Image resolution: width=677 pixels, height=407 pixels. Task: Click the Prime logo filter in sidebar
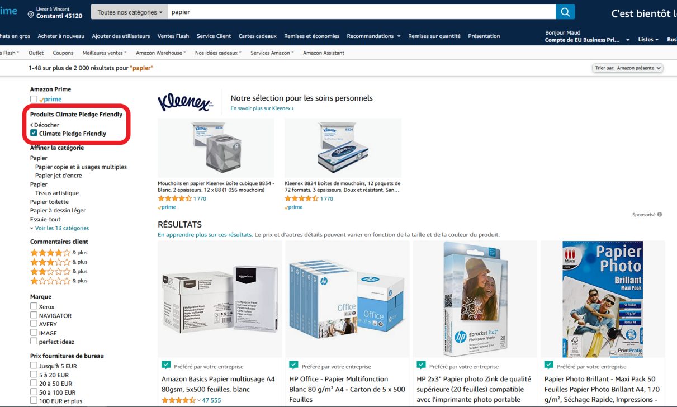[x=50, y=99]
